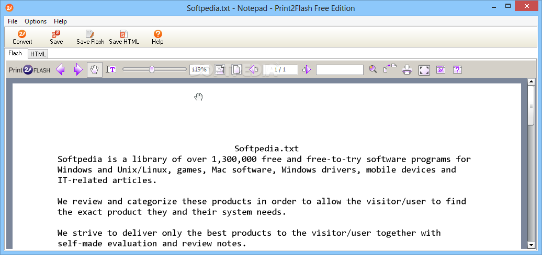Click the search text input box
The height and width of the screenshot is (255, 542).
pyautogui.click(x=340, y=69)
